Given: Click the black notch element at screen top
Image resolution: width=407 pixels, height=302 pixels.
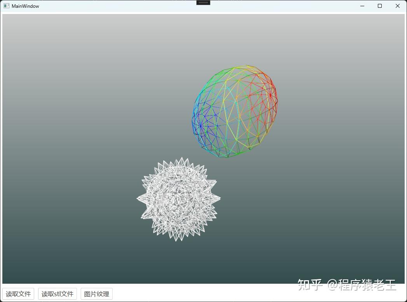Looking at the screenshot, I should [203, 2].
